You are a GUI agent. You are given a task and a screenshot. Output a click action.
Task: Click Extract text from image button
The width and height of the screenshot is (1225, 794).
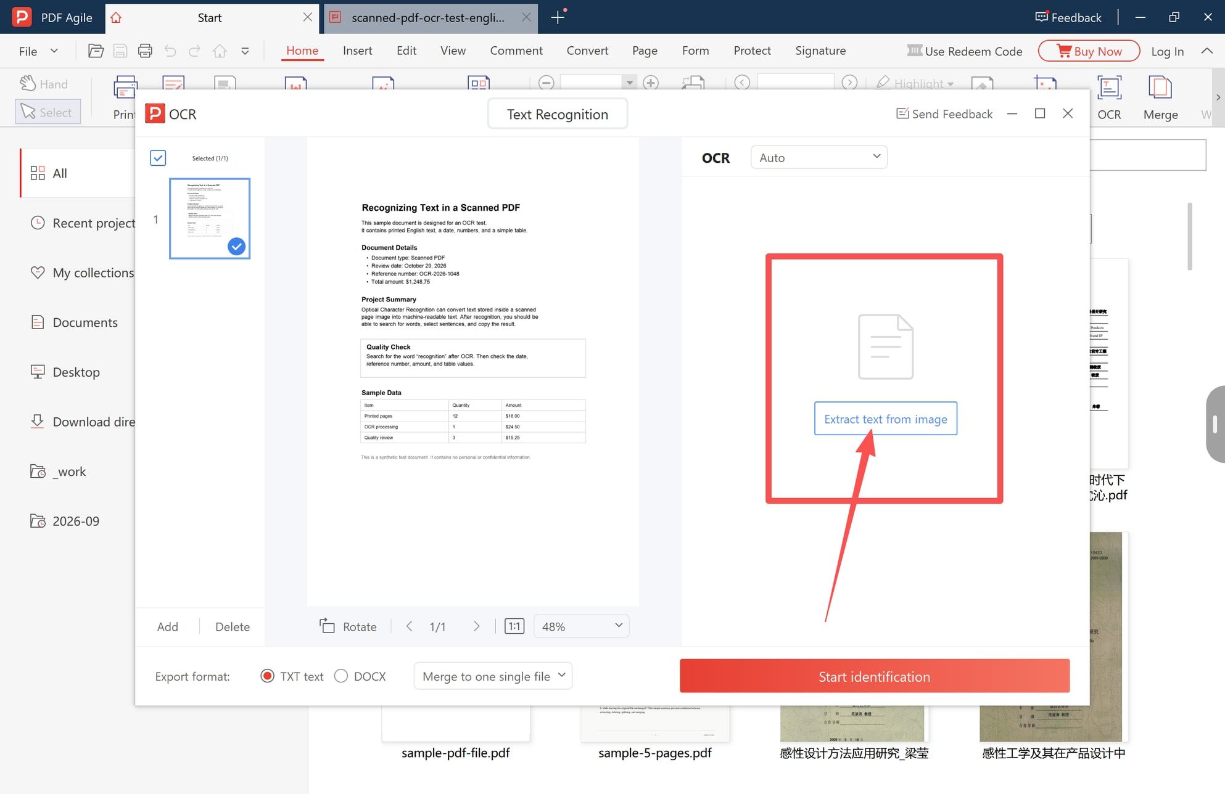(885, 419)
